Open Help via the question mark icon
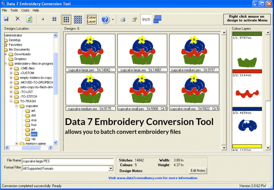 click(x=105, y=19)
